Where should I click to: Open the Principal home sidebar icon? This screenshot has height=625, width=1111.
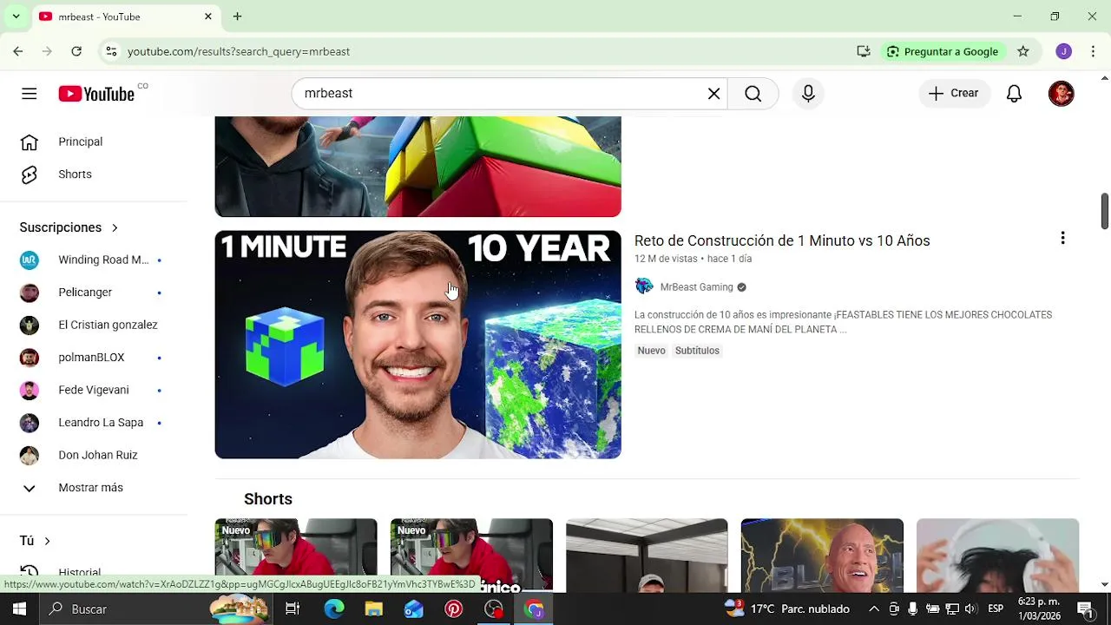pyautogui.click(x=30, y=141)
